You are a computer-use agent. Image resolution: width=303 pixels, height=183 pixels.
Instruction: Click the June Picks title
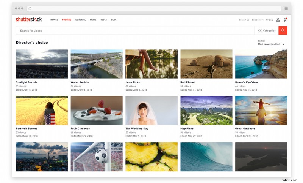tap(133, 82)
